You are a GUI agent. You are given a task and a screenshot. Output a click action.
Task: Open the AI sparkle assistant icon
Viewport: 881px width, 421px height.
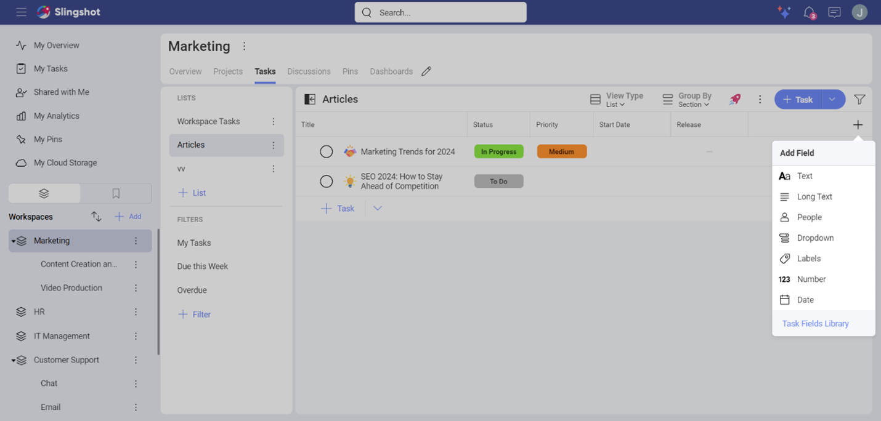click(784, 12)
